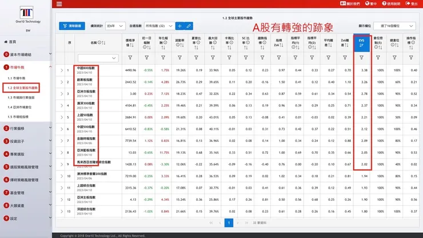
Task: Sort by the 波動率 column header
Action: click(x=179, y=43)
